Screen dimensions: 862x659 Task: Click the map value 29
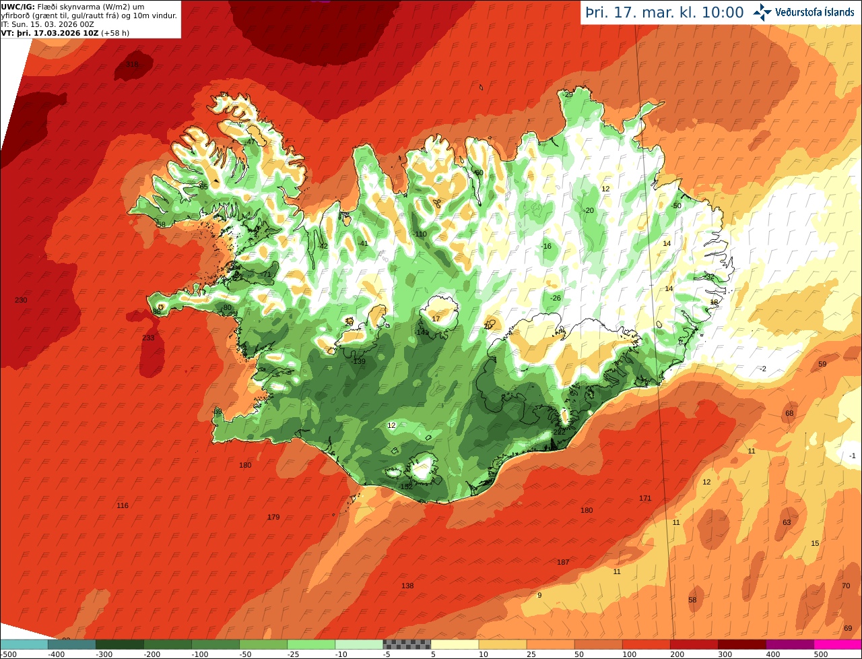(568, 94)
